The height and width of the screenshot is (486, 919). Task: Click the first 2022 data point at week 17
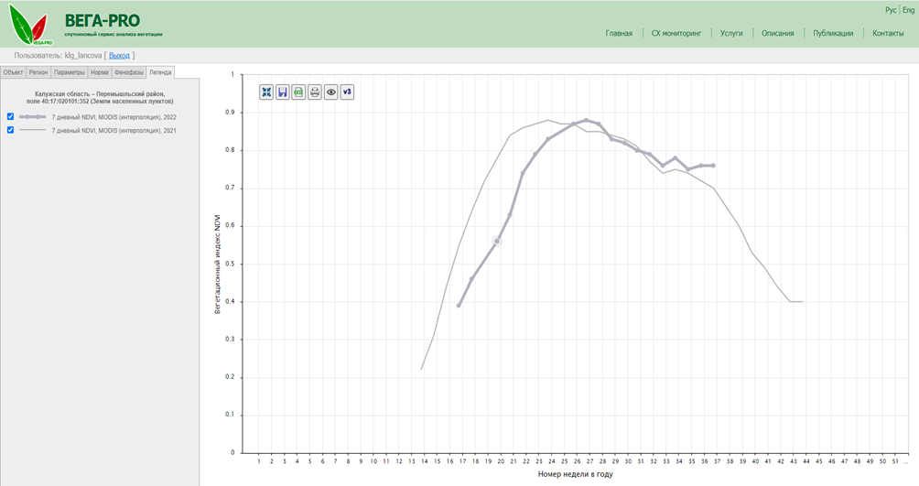pos(459,306)
